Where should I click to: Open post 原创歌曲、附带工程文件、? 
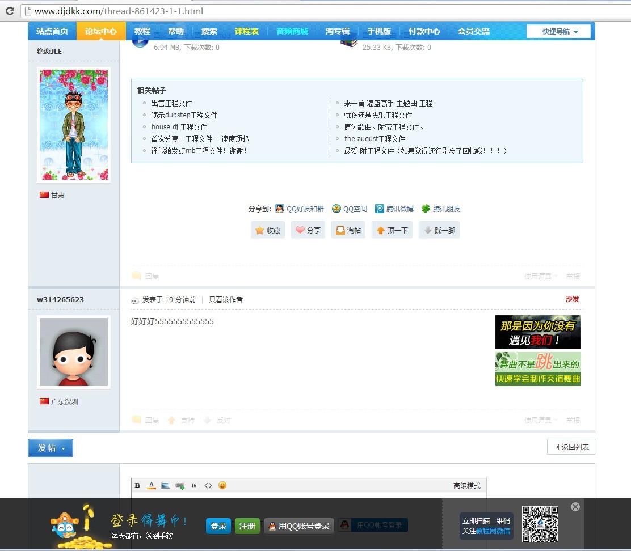[384, 127]
